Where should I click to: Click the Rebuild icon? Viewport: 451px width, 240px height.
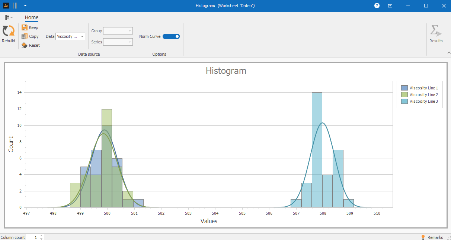pyautogui.click(x=8, y=31)
